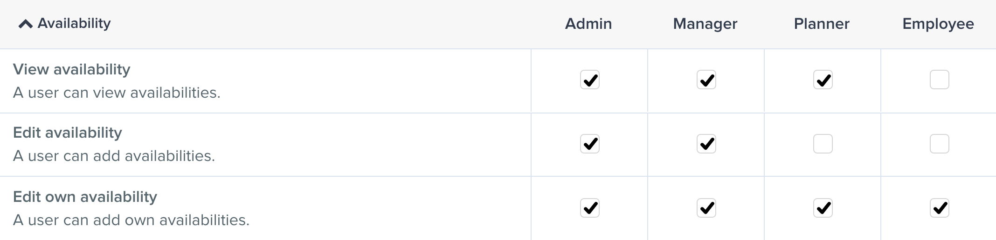Click the Admin column header
Image resolution: width=996 pixels, height=240 pixels.
pos(588,24)
